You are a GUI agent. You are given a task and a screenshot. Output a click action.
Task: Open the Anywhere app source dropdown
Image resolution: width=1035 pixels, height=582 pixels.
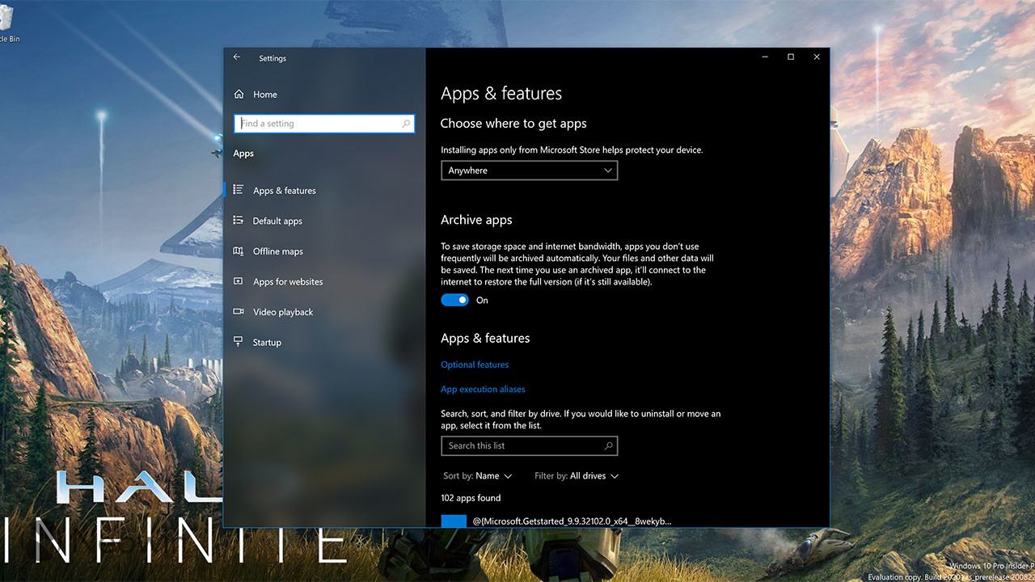[x=529, y=171]
